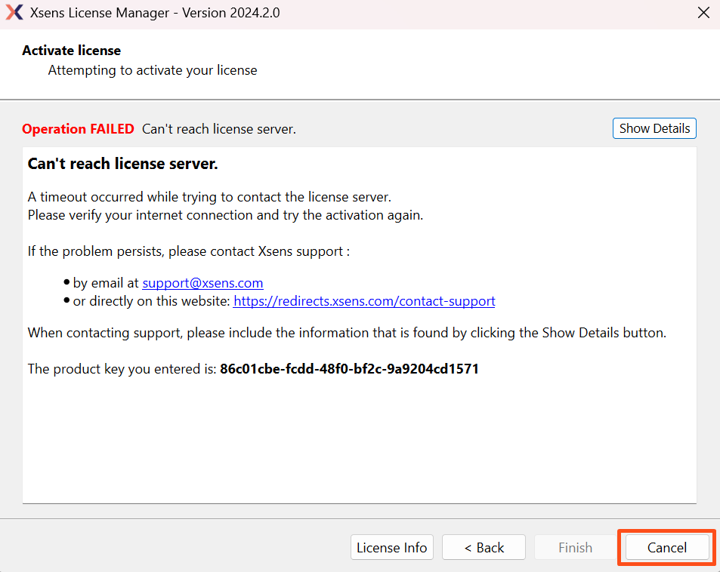Open the support@xsens.com email link
The width and height of the screenshot is (720, 572).
pyautogui.click(x=202, y=283)
